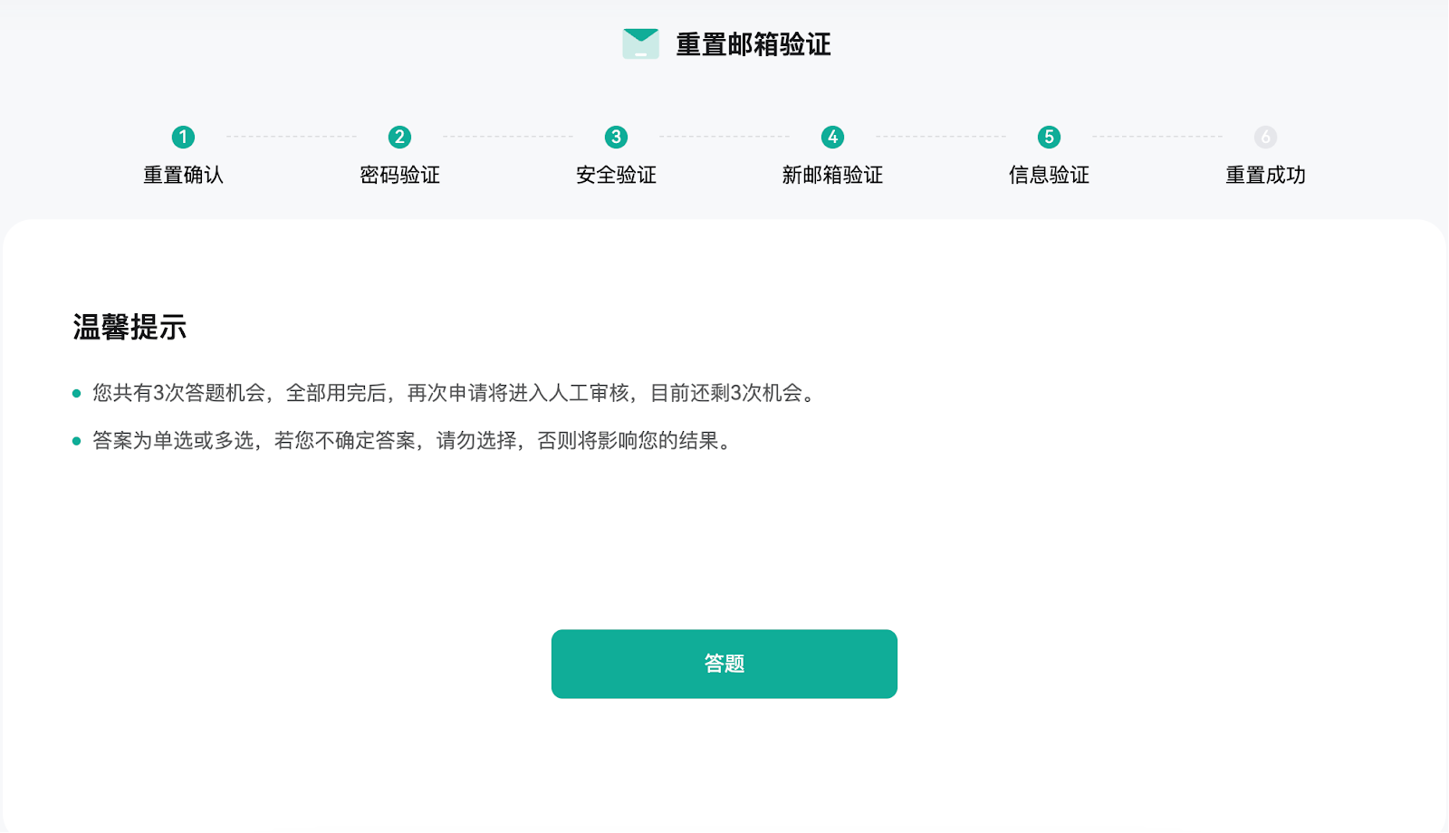Click step 2 circle icon
The height and width of the screenshot is (833, 1449).
tap(399, 137)
